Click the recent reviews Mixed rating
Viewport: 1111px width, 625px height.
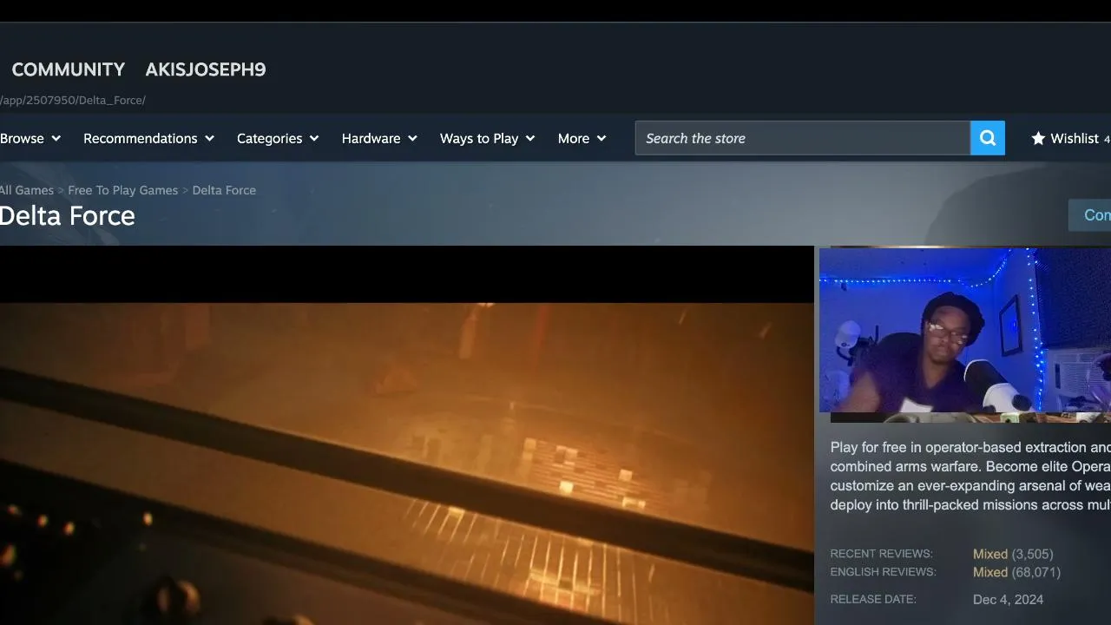(x=990, y=554)
